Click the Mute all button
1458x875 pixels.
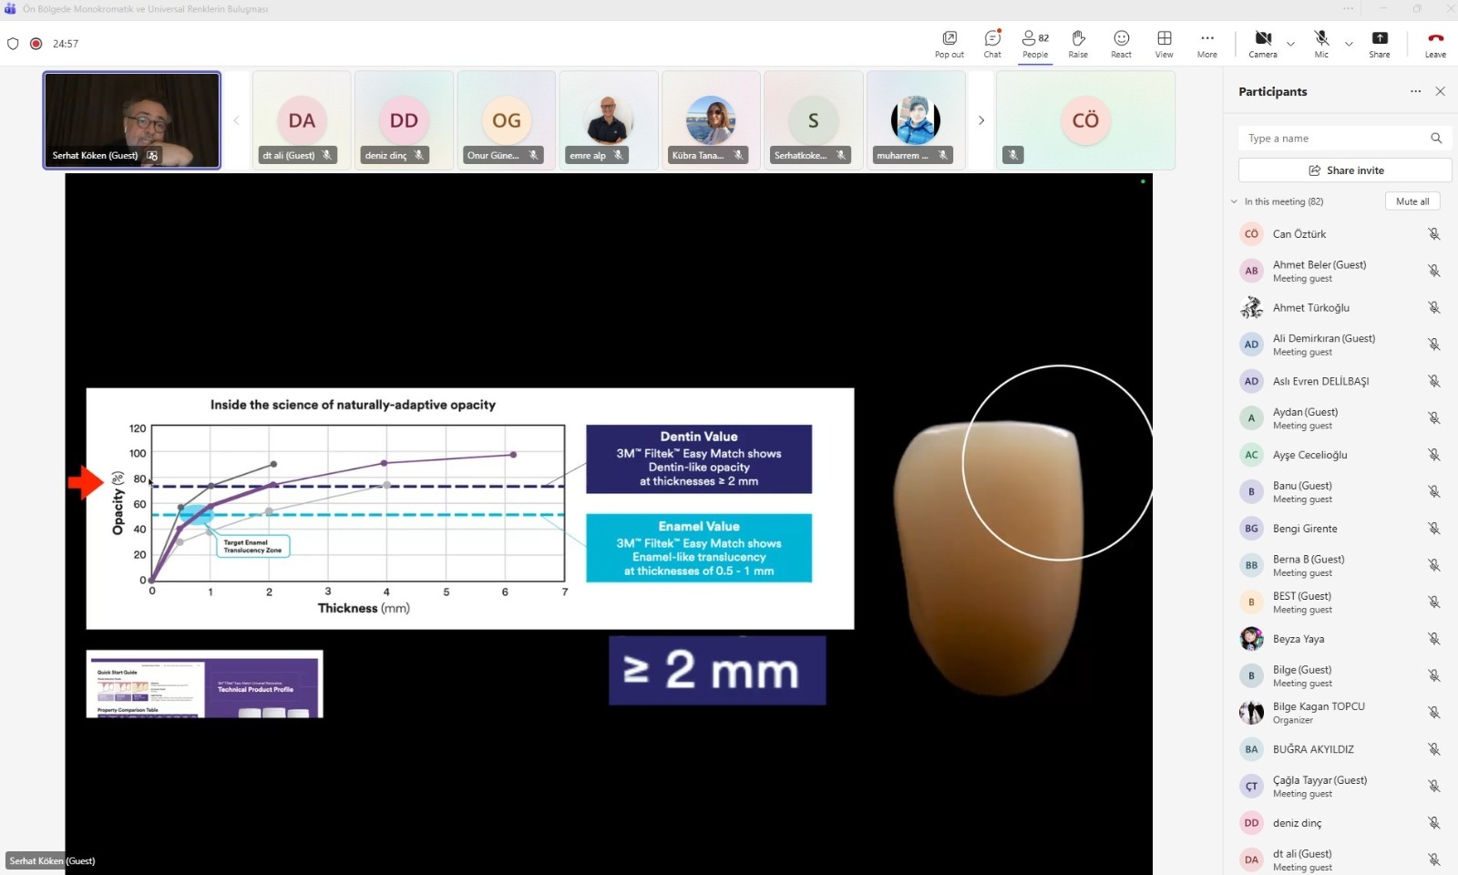[x=1412, y=201]
